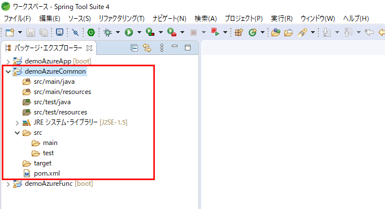Select the main folder under src

(x=50, y=143)
